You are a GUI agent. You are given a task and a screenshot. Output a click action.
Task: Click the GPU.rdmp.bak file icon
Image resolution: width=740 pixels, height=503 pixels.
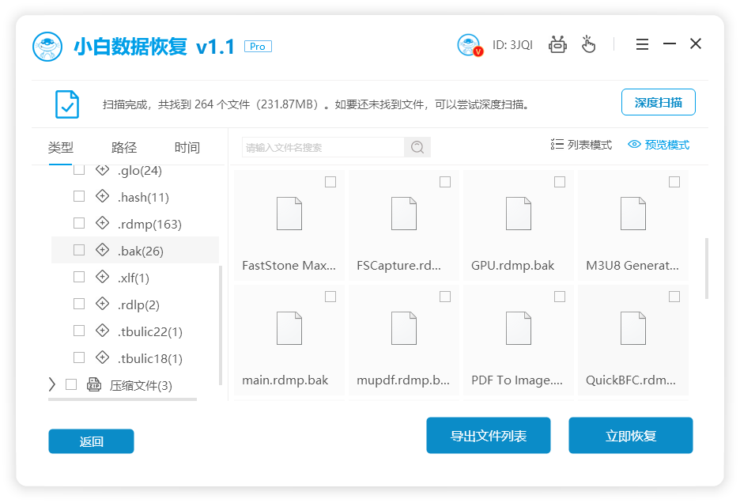pos(519,214)
